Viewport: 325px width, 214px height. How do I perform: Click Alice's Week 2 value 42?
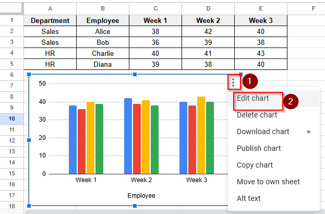click(208, 31)
